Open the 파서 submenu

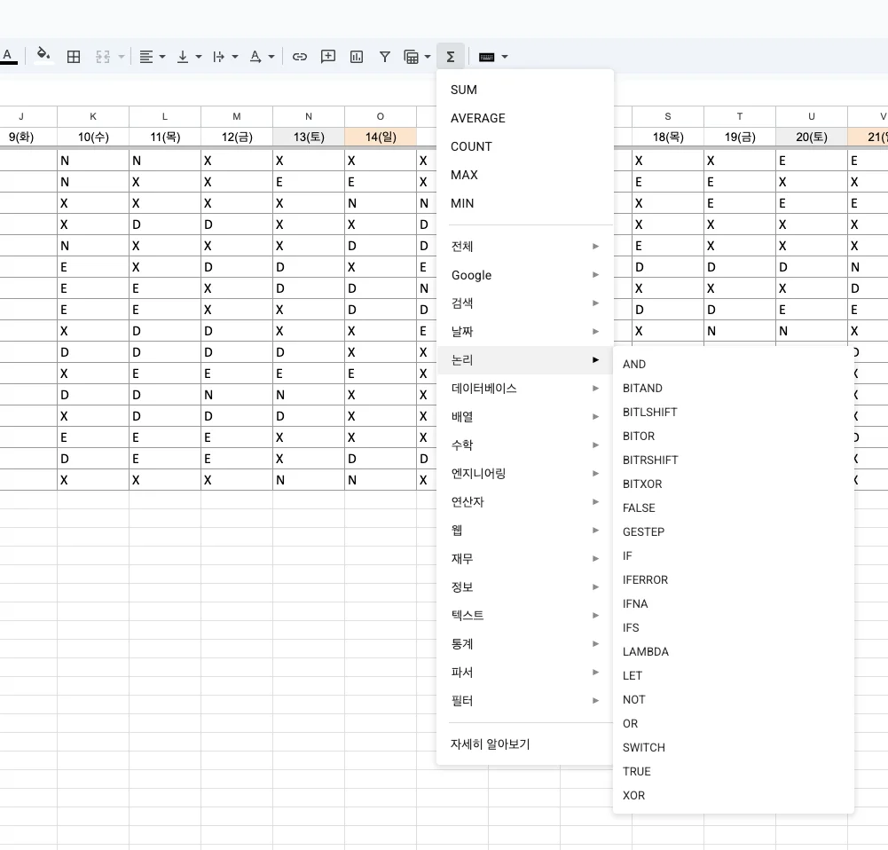pos(525,672)
